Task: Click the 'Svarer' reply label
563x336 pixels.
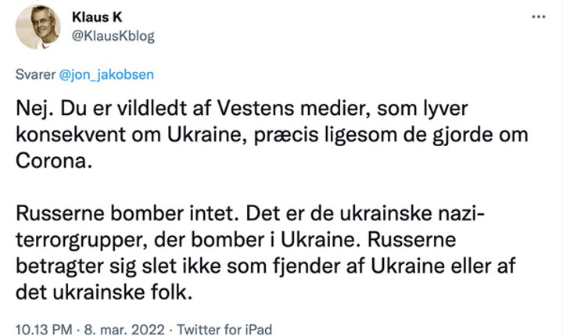Action: (x=35, y=75)
